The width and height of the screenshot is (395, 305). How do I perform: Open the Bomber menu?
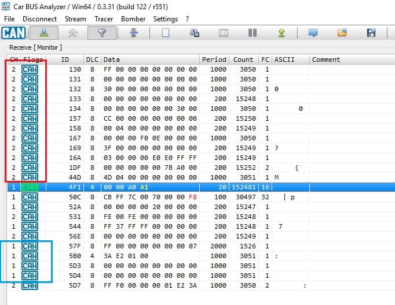coord(133,19)
